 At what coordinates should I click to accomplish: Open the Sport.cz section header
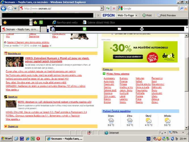pyautogui.click(x=13, y=97)
